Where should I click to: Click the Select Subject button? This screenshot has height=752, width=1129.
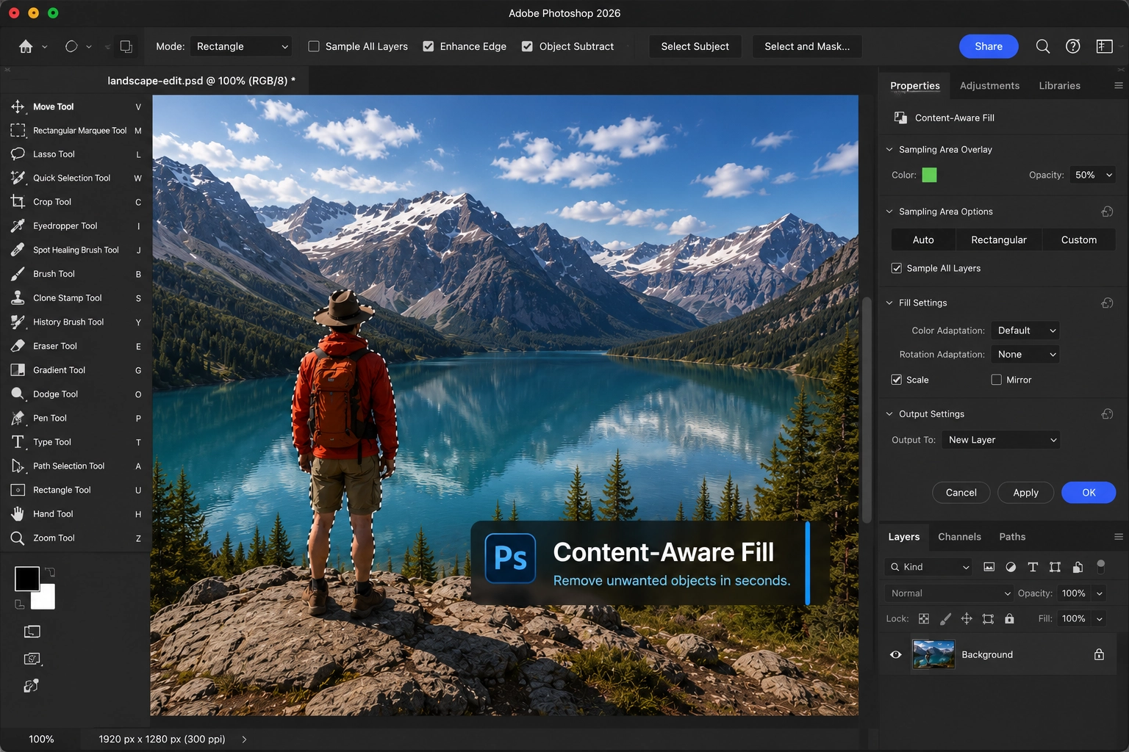(695, 46)
